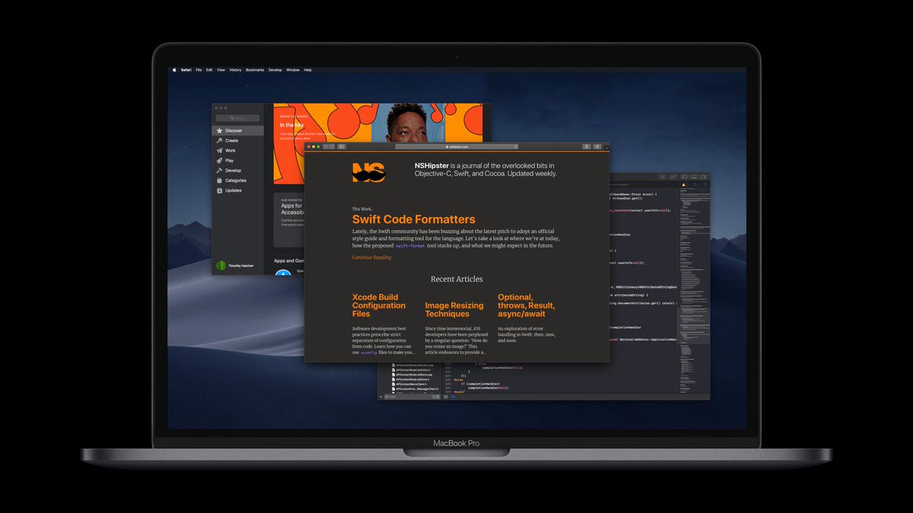The height and width of the screenshot is (513, 913).
Task: Click the nshipster.com address bar
Action: pos(456,147)
